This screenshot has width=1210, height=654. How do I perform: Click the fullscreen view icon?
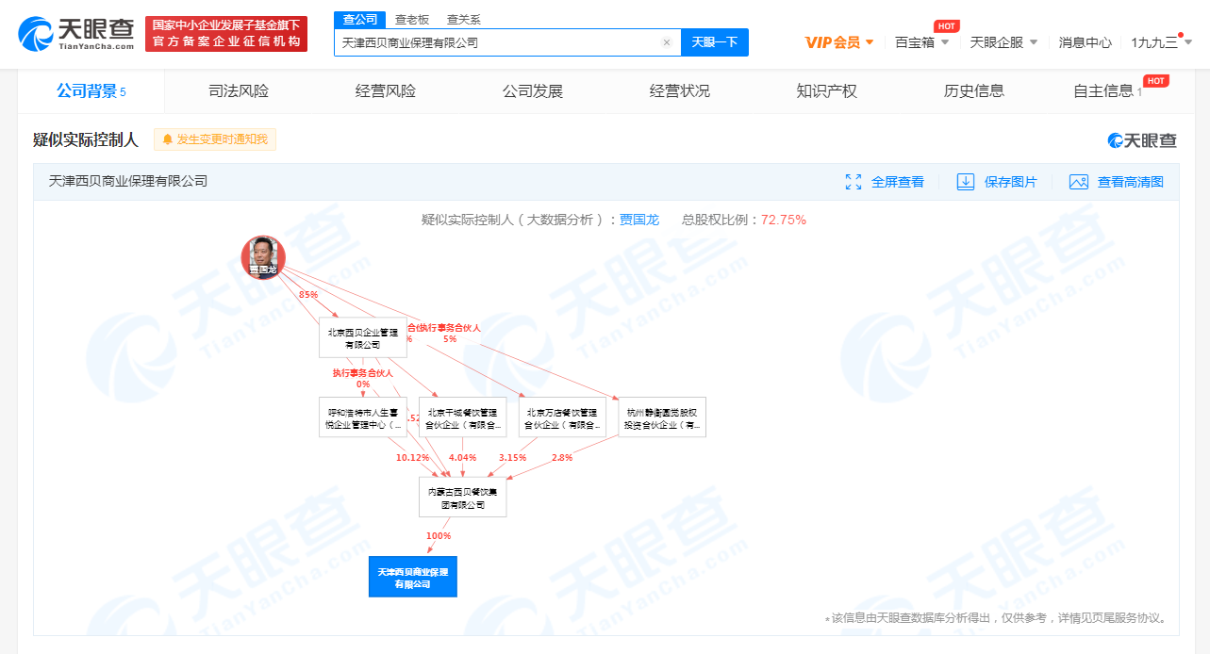pos(854,182)
